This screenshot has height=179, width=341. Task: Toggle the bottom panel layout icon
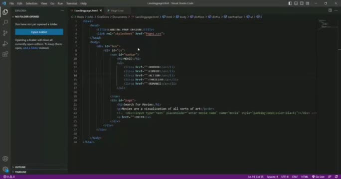296,3
